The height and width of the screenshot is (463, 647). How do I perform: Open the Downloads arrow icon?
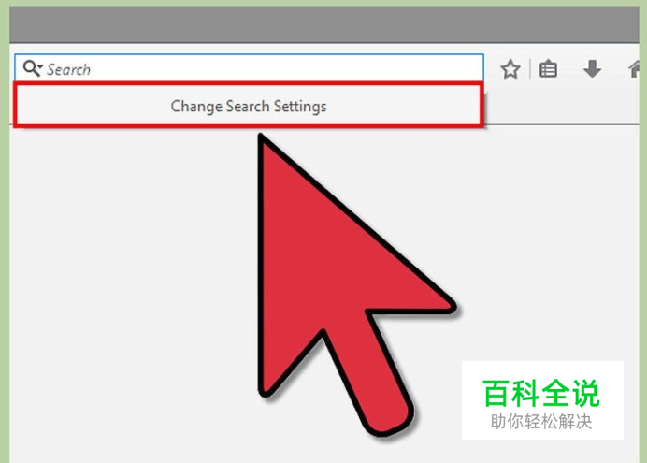pyautogui.click(x=592, y=69)
